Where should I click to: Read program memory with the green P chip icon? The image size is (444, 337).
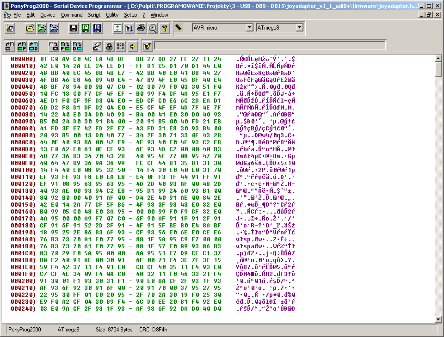pyautogui.click(x=22, y=46)
